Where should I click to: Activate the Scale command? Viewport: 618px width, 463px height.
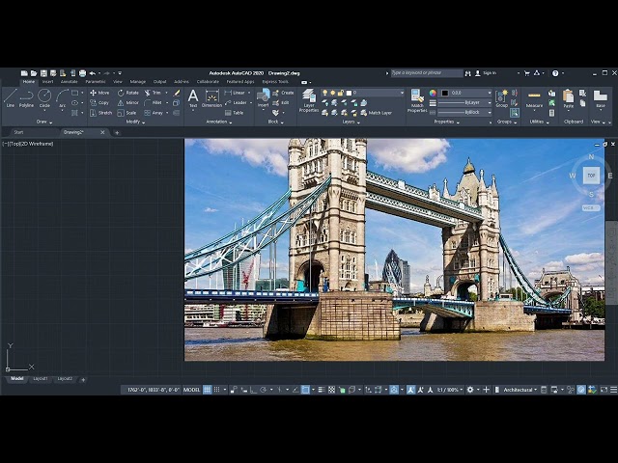pos(126,113)
